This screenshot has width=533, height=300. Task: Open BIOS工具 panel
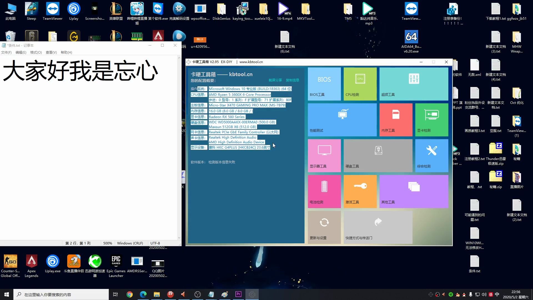pos(324,84)
